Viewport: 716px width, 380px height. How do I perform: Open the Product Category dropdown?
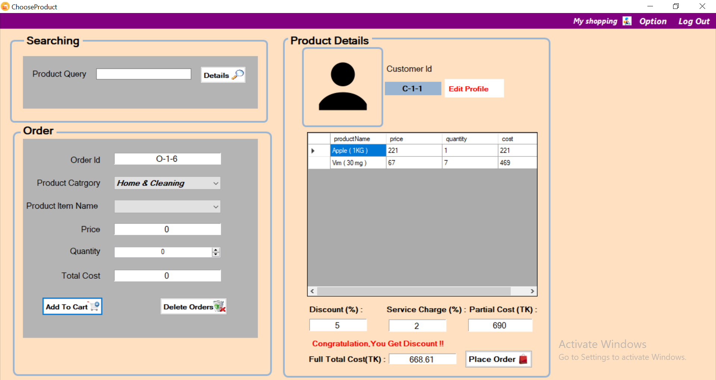(216, 183)
